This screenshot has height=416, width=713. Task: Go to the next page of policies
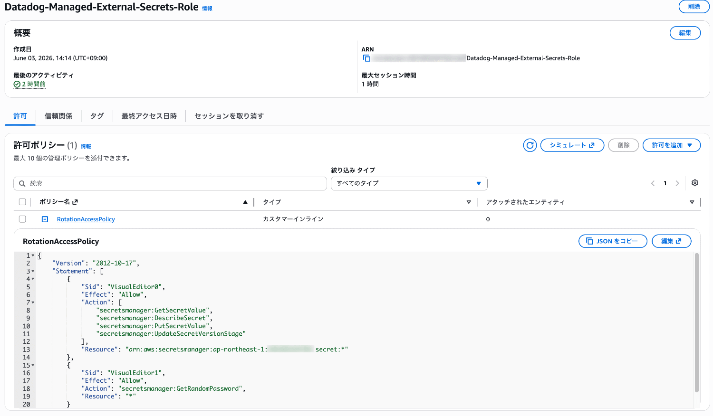tap(677, 183)
